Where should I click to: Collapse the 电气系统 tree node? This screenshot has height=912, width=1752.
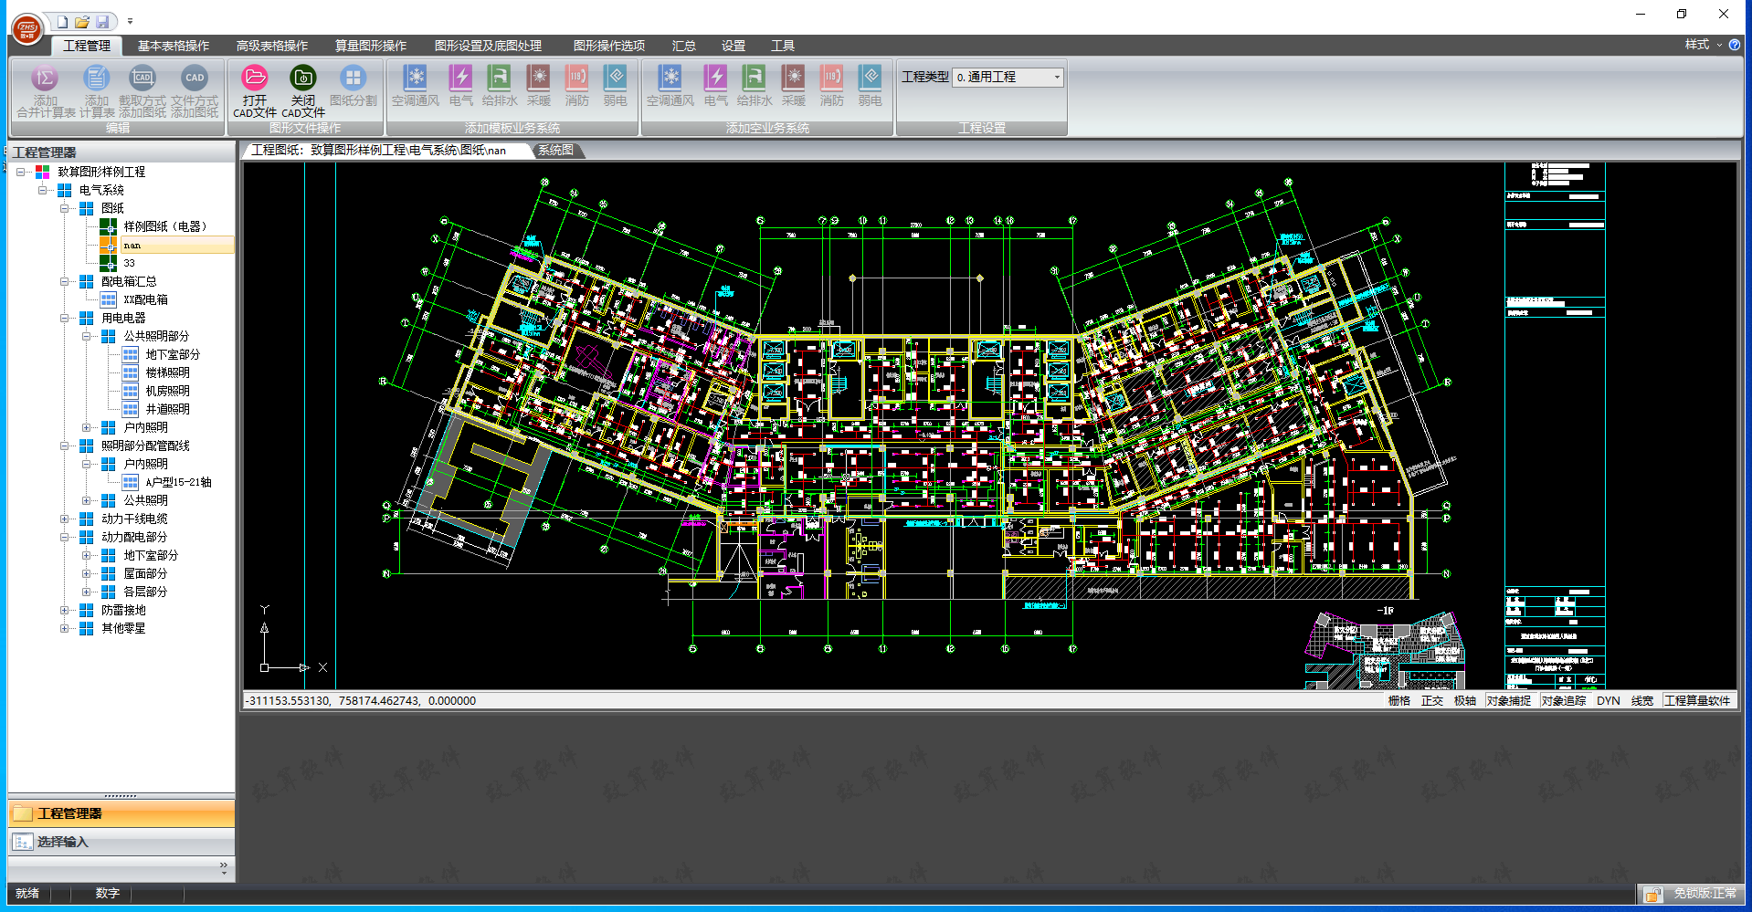tap(43, 190)
